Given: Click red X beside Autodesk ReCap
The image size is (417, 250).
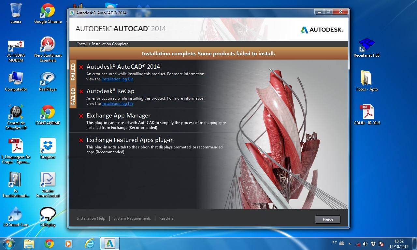Looking at the screenshot, I should pyautogui.click(x=81, y=91).
